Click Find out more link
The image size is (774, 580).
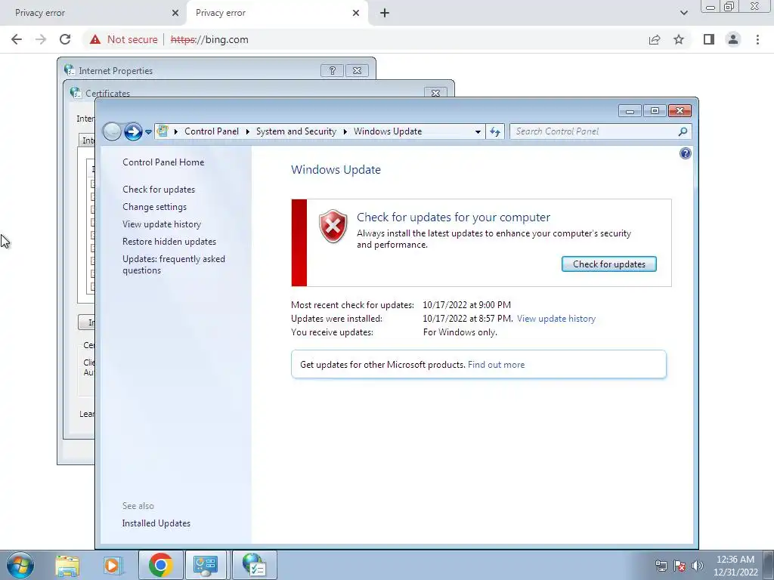pos(496,365)
